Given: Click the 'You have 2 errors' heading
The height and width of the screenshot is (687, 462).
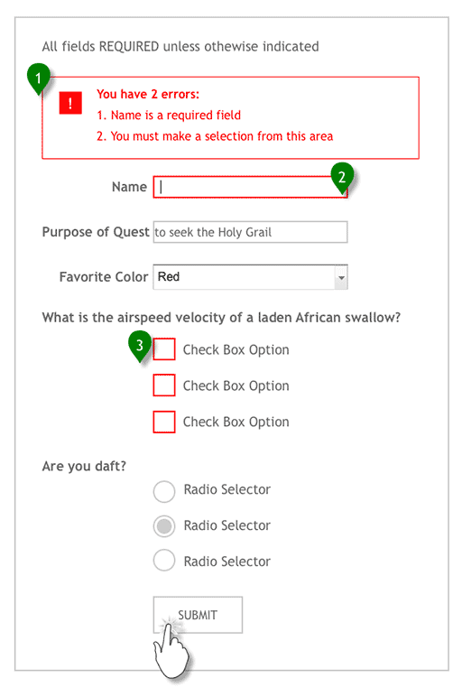Looking at the screenshot, I should tap(148, 94).
